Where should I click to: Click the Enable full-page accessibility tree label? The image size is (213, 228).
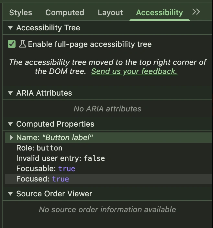(90, 44)
